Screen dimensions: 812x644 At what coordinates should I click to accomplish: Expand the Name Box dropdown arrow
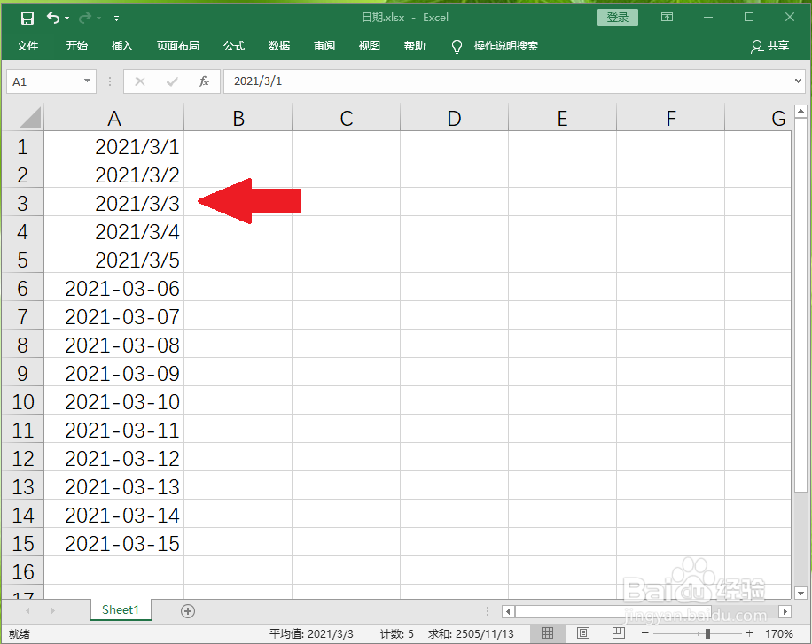[x=87, y=81]
